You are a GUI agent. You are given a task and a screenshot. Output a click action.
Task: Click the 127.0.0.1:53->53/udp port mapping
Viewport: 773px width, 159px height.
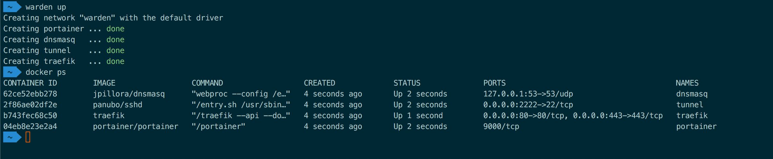[x=528, y=94]
